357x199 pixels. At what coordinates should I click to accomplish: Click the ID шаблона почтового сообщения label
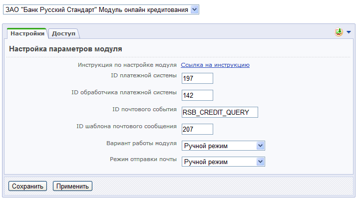[127, 127]
